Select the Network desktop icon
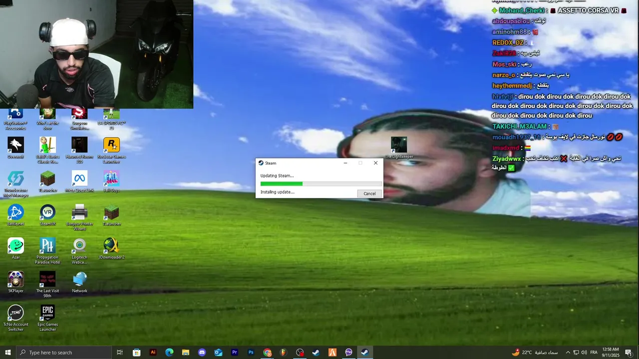Screen dimensions: 639x359 (x=79, y=282)
